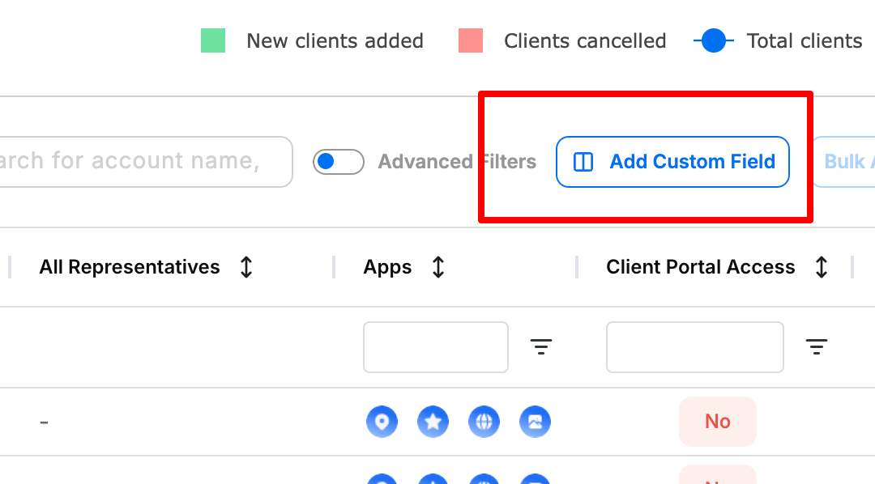The width and height of the screenshot is (875, 484).
Task: Toggle the Clients cancelled legend swatch
Action: [471, 40]
